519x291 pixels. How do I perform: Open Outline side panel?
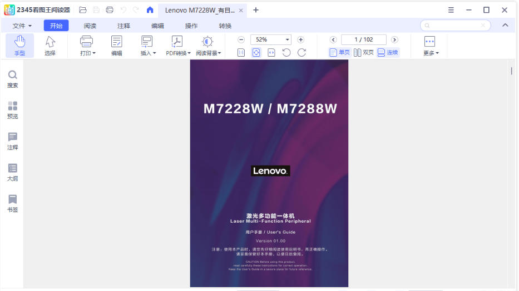click(13, 172)
